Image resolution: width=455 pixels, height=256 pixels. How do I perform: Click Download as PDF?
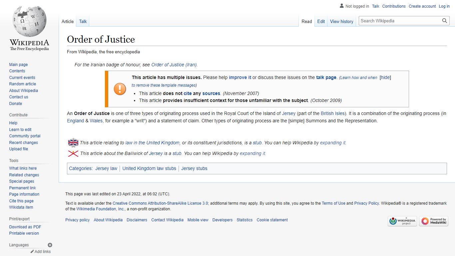[25, 227]
